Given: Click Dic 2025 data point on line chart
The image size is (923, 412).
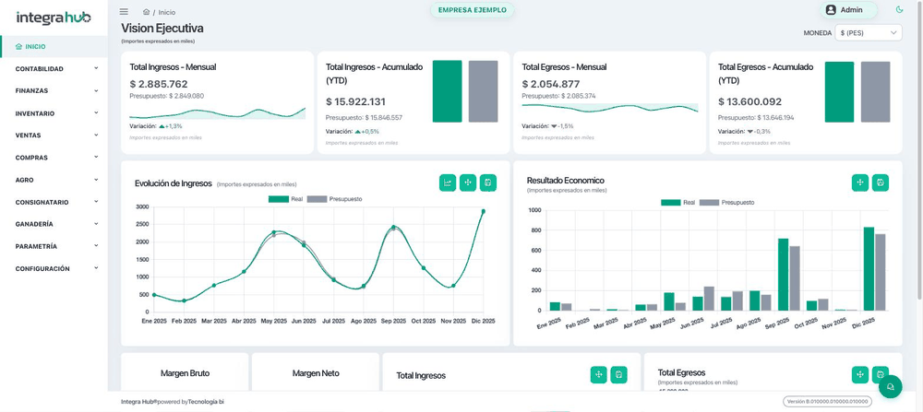Looking at the screenshot, I should (484, 211).
